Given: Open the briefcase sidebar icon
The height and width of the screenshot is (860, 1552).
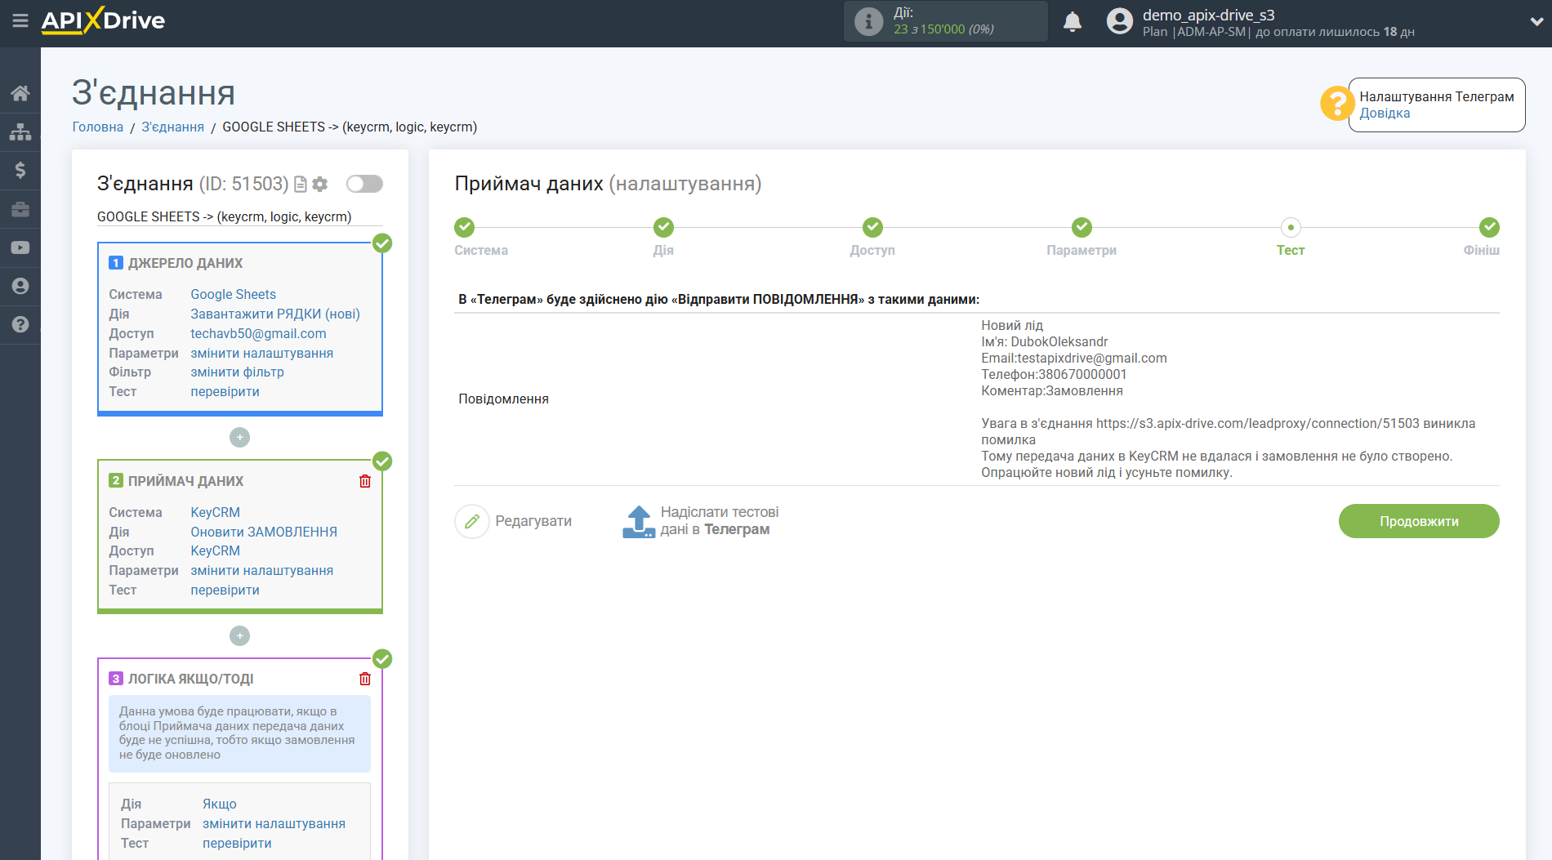Looking at the screenshot, I should tap(20, 209).
